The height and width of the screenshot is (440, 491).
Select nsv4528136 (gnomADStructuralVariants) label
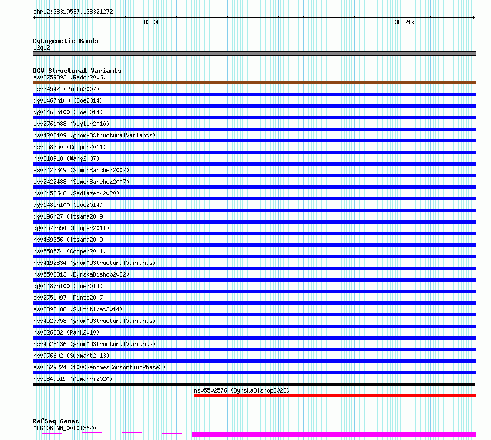click(94, 344)
